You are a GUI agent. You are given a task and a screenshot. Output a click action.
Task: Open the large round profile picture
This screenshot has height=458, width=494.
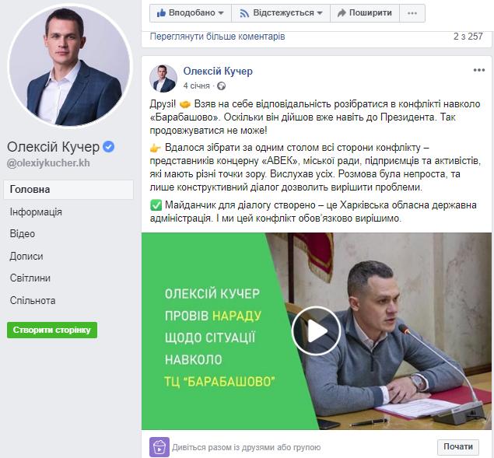coord(69,65)
